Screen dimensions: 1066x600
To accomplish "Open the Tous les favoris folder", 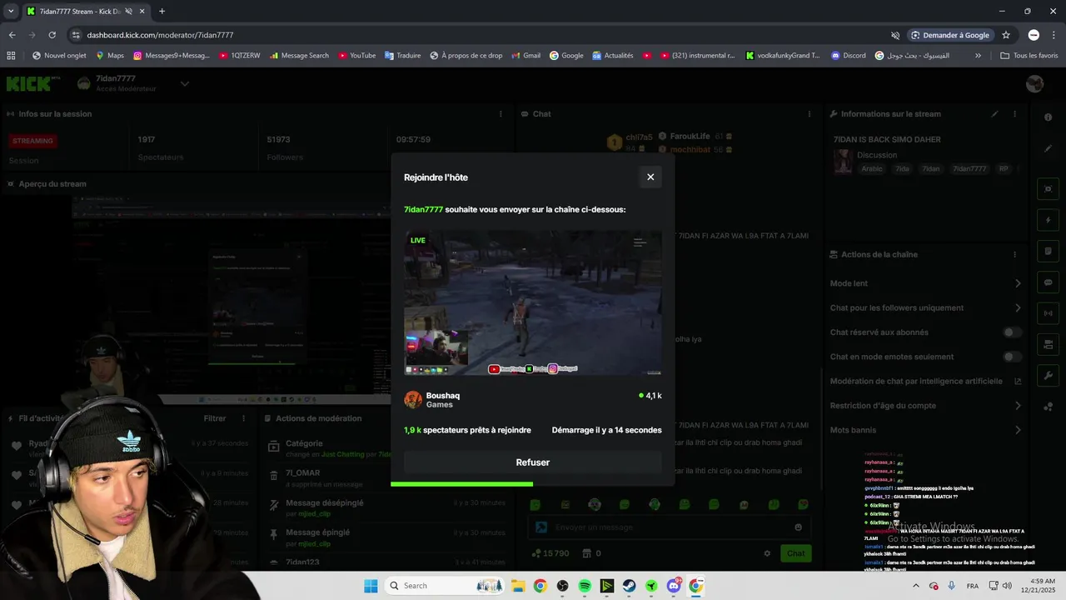I will 1029,56.
